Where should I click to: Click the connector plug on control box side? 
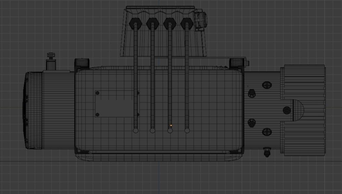coord(201,19)
